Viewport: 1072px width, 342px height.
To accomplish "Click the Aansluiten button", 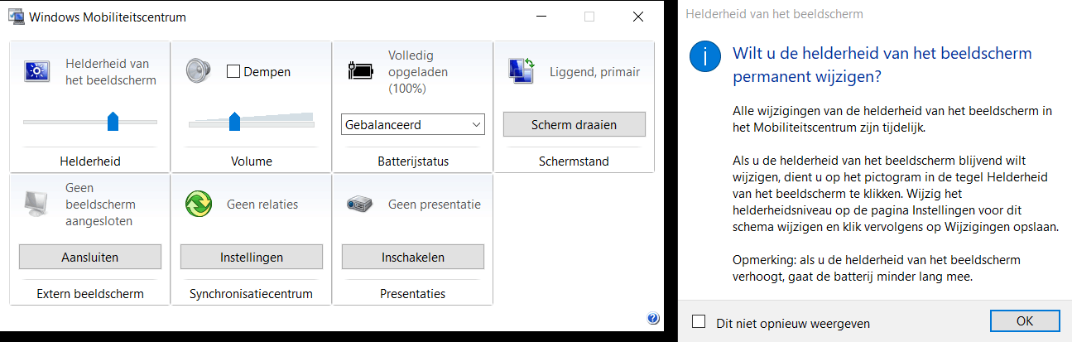I will [89, 257].
